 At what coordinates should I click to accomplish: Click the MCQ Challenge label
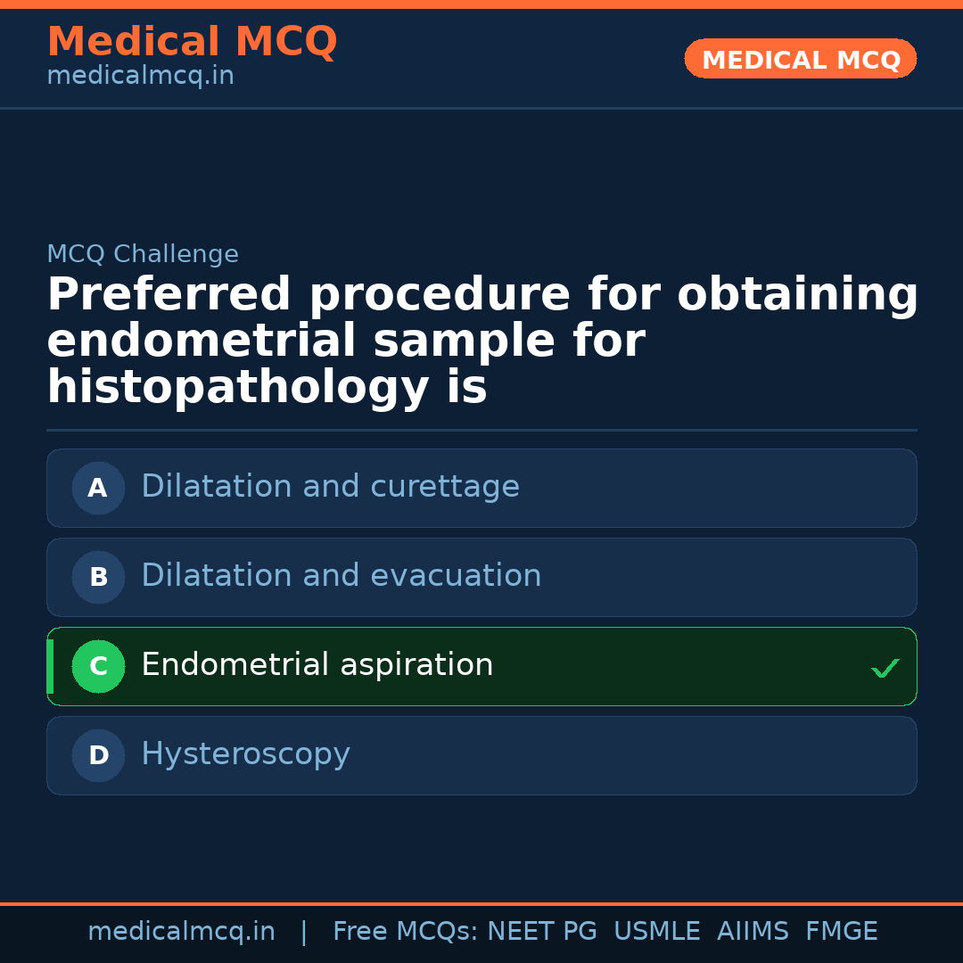(143, 254)
